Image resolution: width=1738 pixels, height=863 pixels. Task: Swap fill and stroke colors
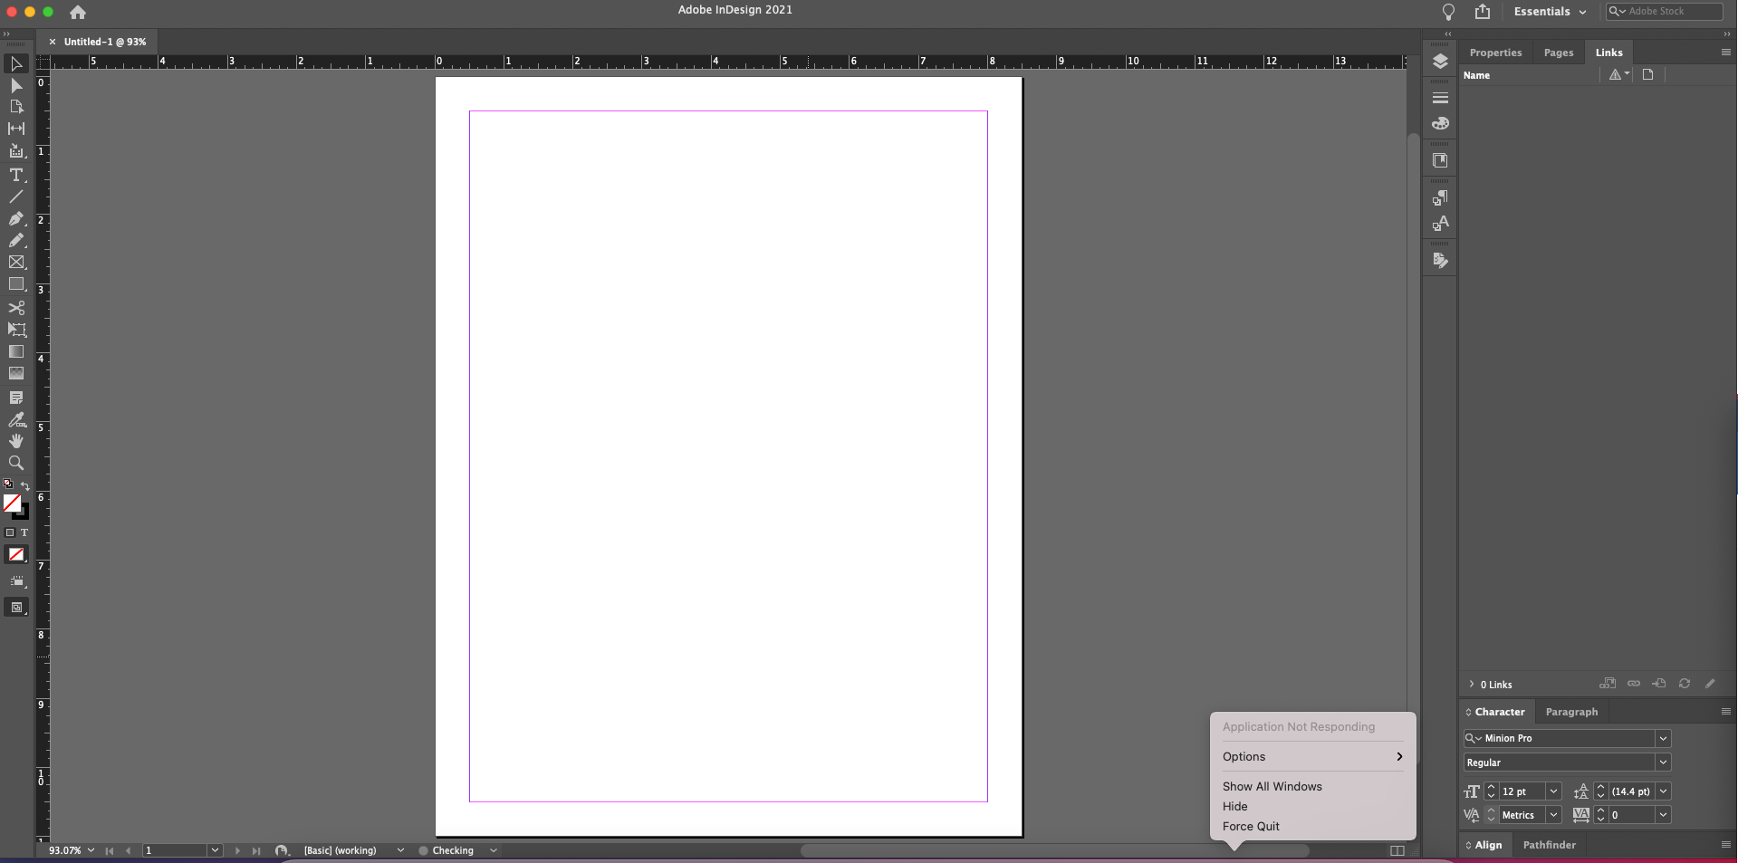(24, 485)
